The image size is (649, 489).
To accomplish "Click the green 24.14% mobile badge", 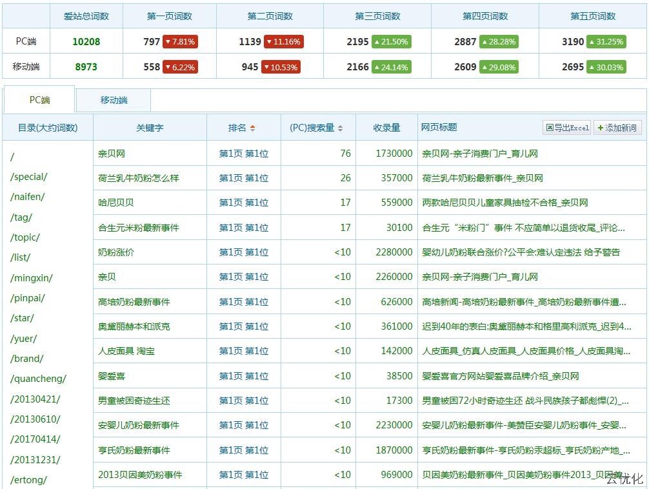I will point(391,67).
